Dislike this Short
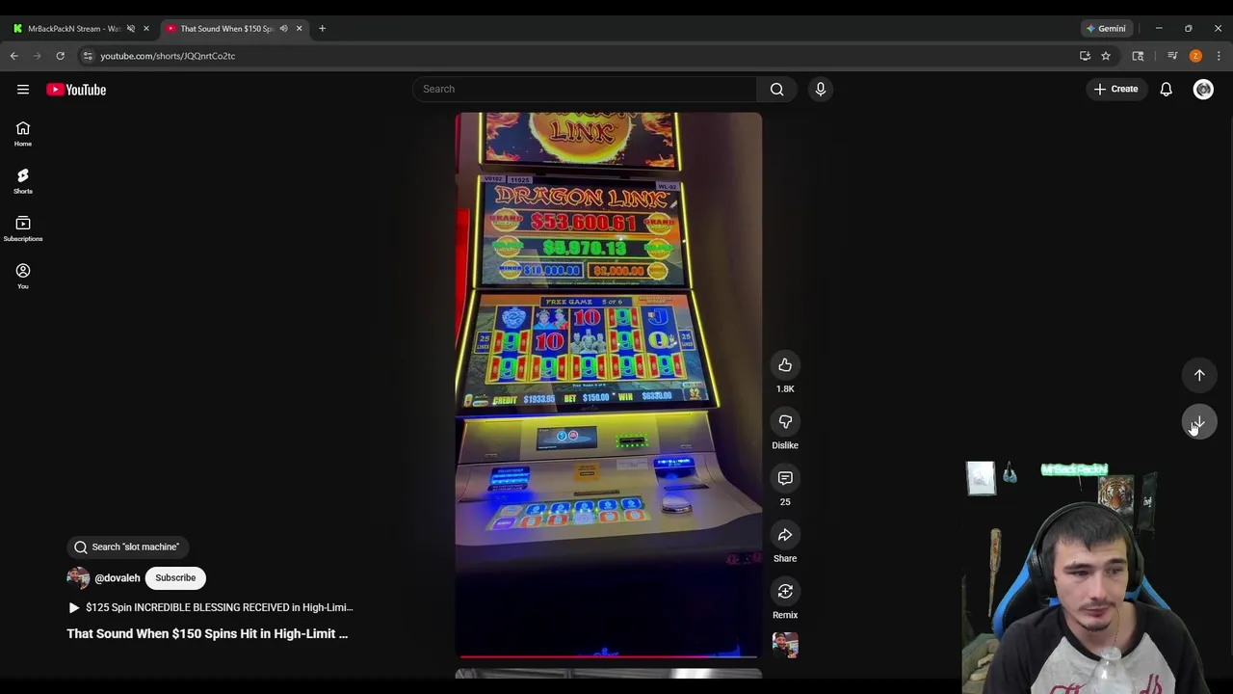 pyautogui.click(x=785, y=422)
